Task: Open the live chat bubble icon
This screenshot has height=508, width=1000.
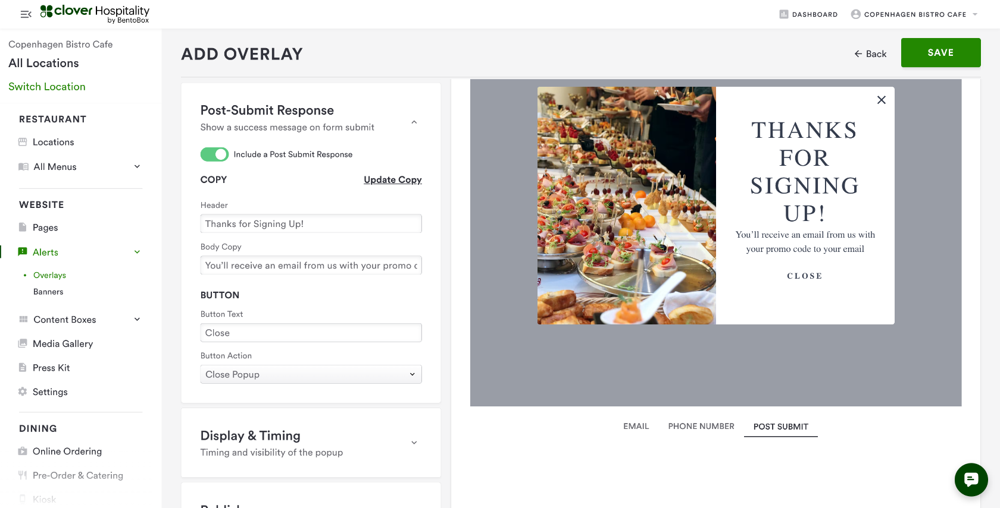Action: point(971,479)
